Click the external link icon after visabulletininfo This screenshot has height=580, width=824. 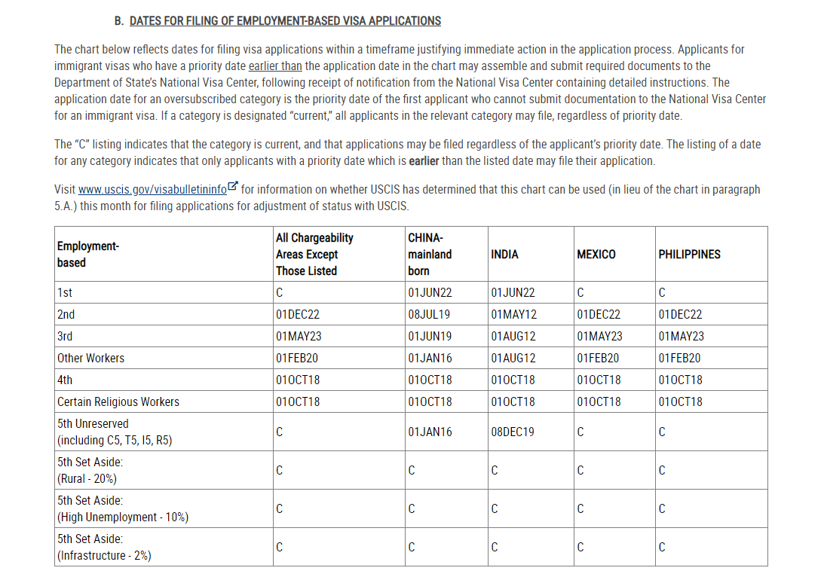233,187
